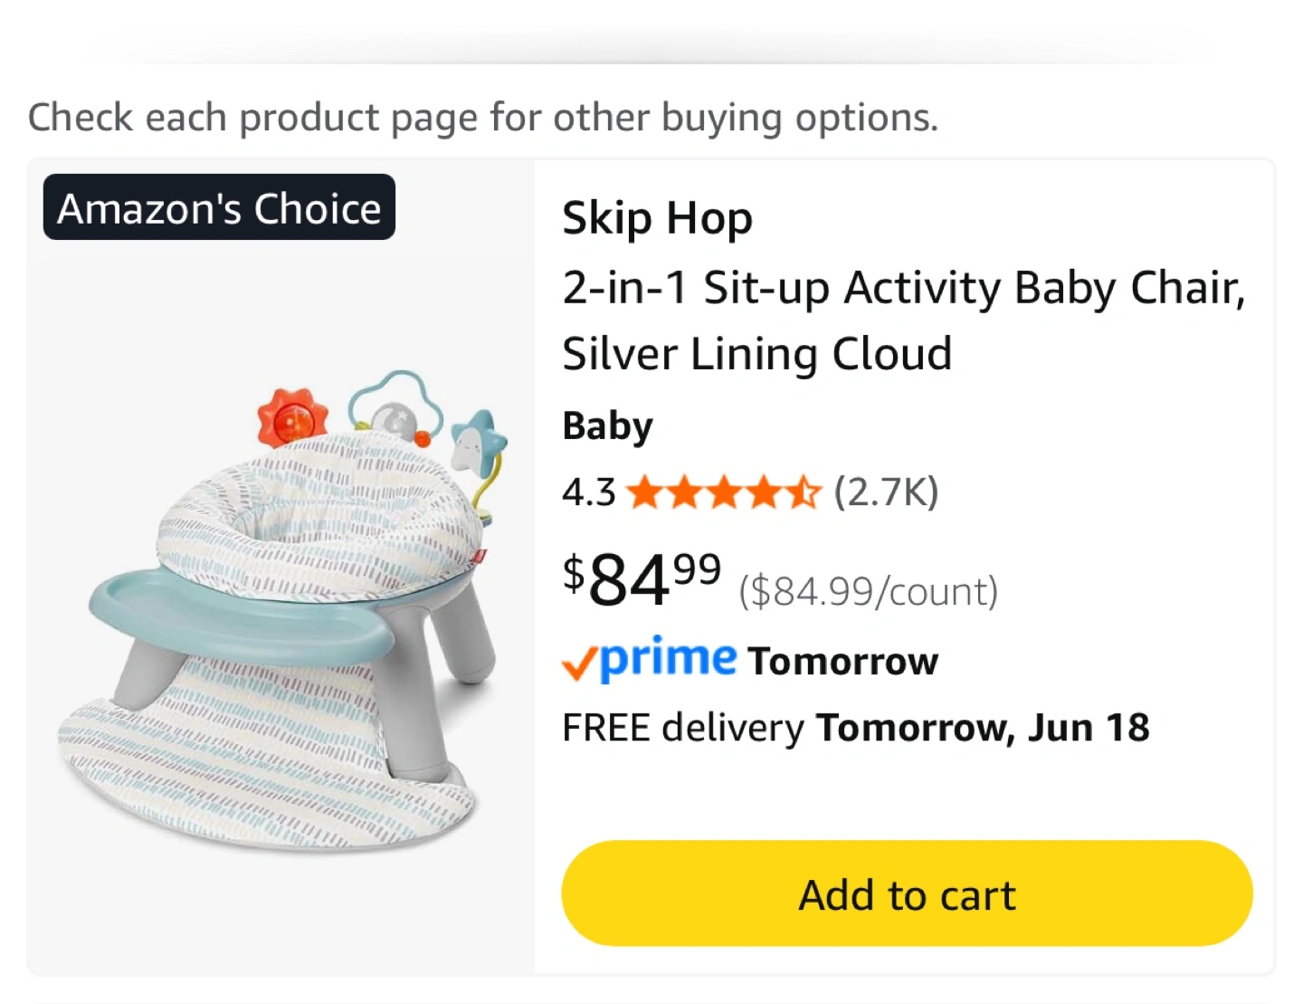This screenshot has width=1303, height=1004.
Task: Tap the Silver Lining Cloud title line
Action: 756,354
